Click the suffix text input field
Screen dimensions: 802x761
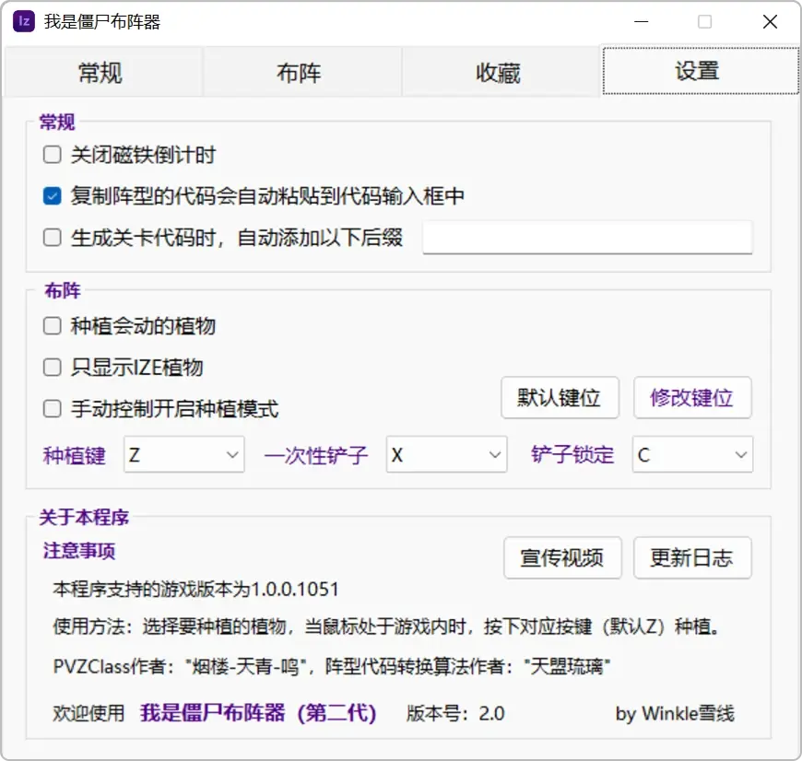pyautogui.click(x=587, y=237)
